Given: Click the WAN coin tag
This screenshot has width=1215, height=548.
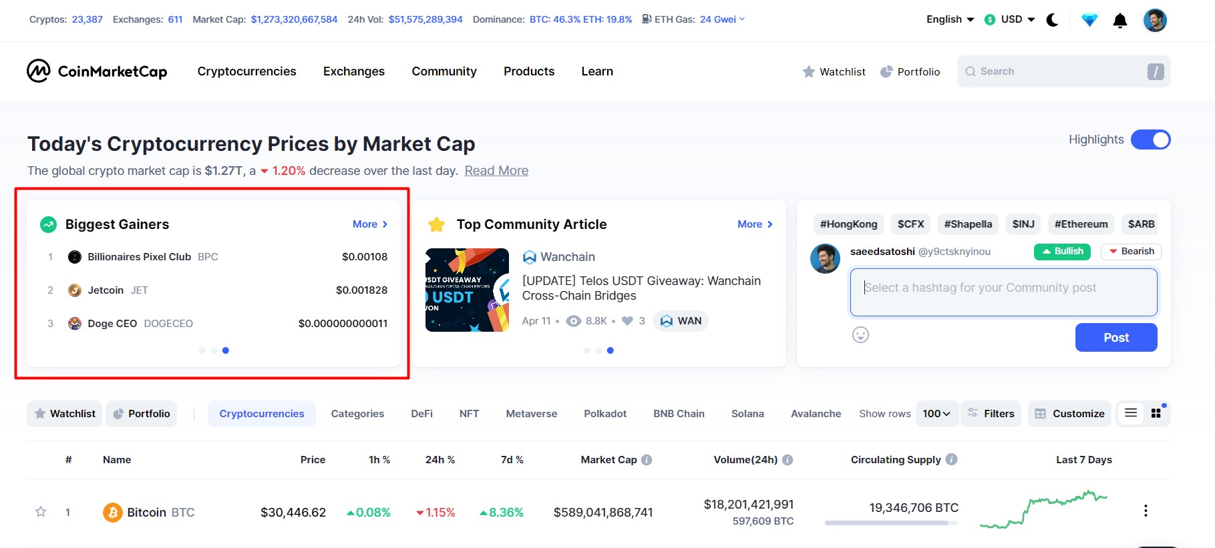Looking at the screenshot, I should (x=681, y=321).
